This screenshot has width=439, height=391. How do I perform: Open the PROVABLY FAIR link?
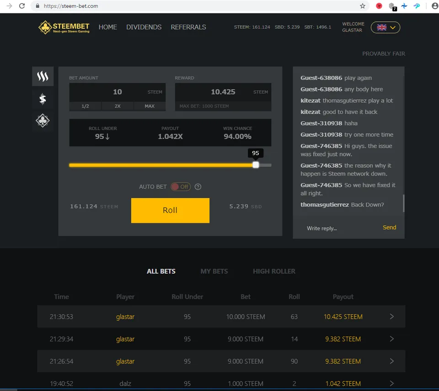tap(384, 54)
